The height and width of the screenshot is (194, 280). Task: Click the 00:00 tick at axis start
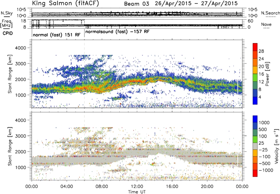31,187
